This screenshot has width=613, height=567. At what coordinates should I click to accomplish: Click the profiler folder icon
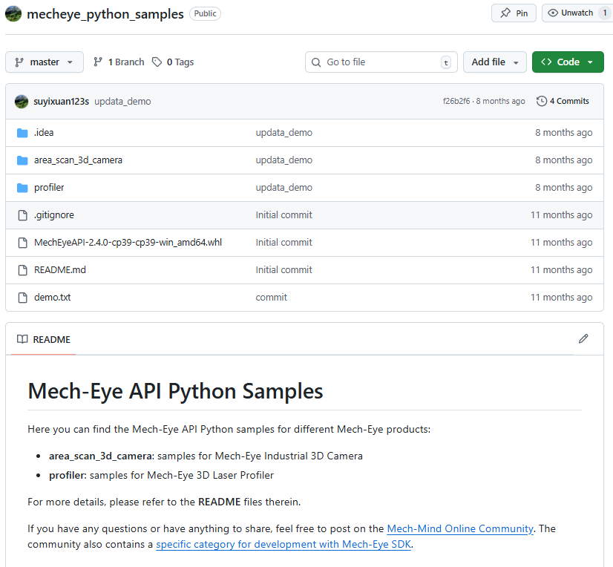tap(22, 188)
